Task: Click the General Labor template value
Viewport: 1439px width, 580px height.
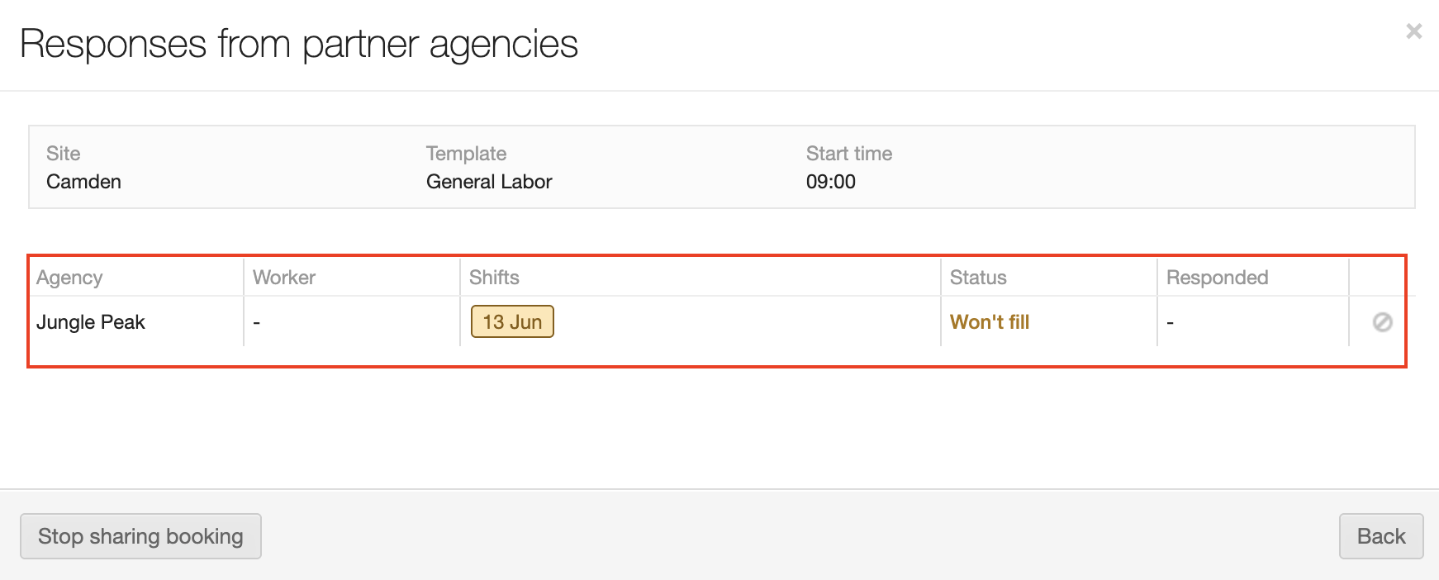Action: 489,182
